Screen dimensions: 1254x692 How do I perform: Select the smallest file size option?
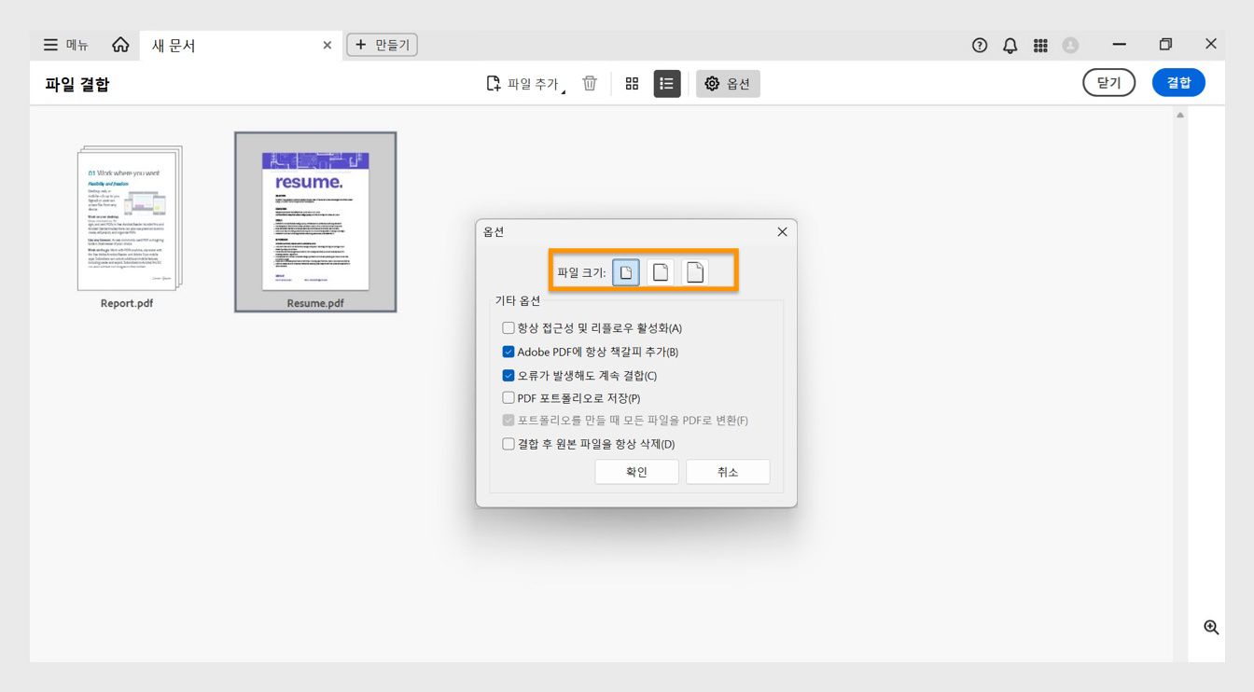click(625, 271)
